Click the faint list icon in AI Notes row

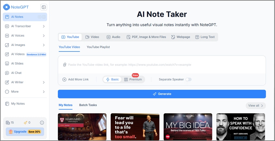pyautogui.click(x=44, y=17)
